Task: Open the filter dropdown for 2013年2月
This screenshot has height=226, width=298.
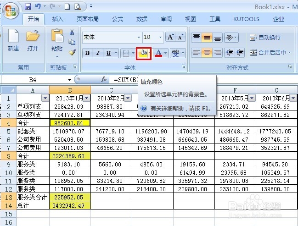Action: (x=128, y=98)
